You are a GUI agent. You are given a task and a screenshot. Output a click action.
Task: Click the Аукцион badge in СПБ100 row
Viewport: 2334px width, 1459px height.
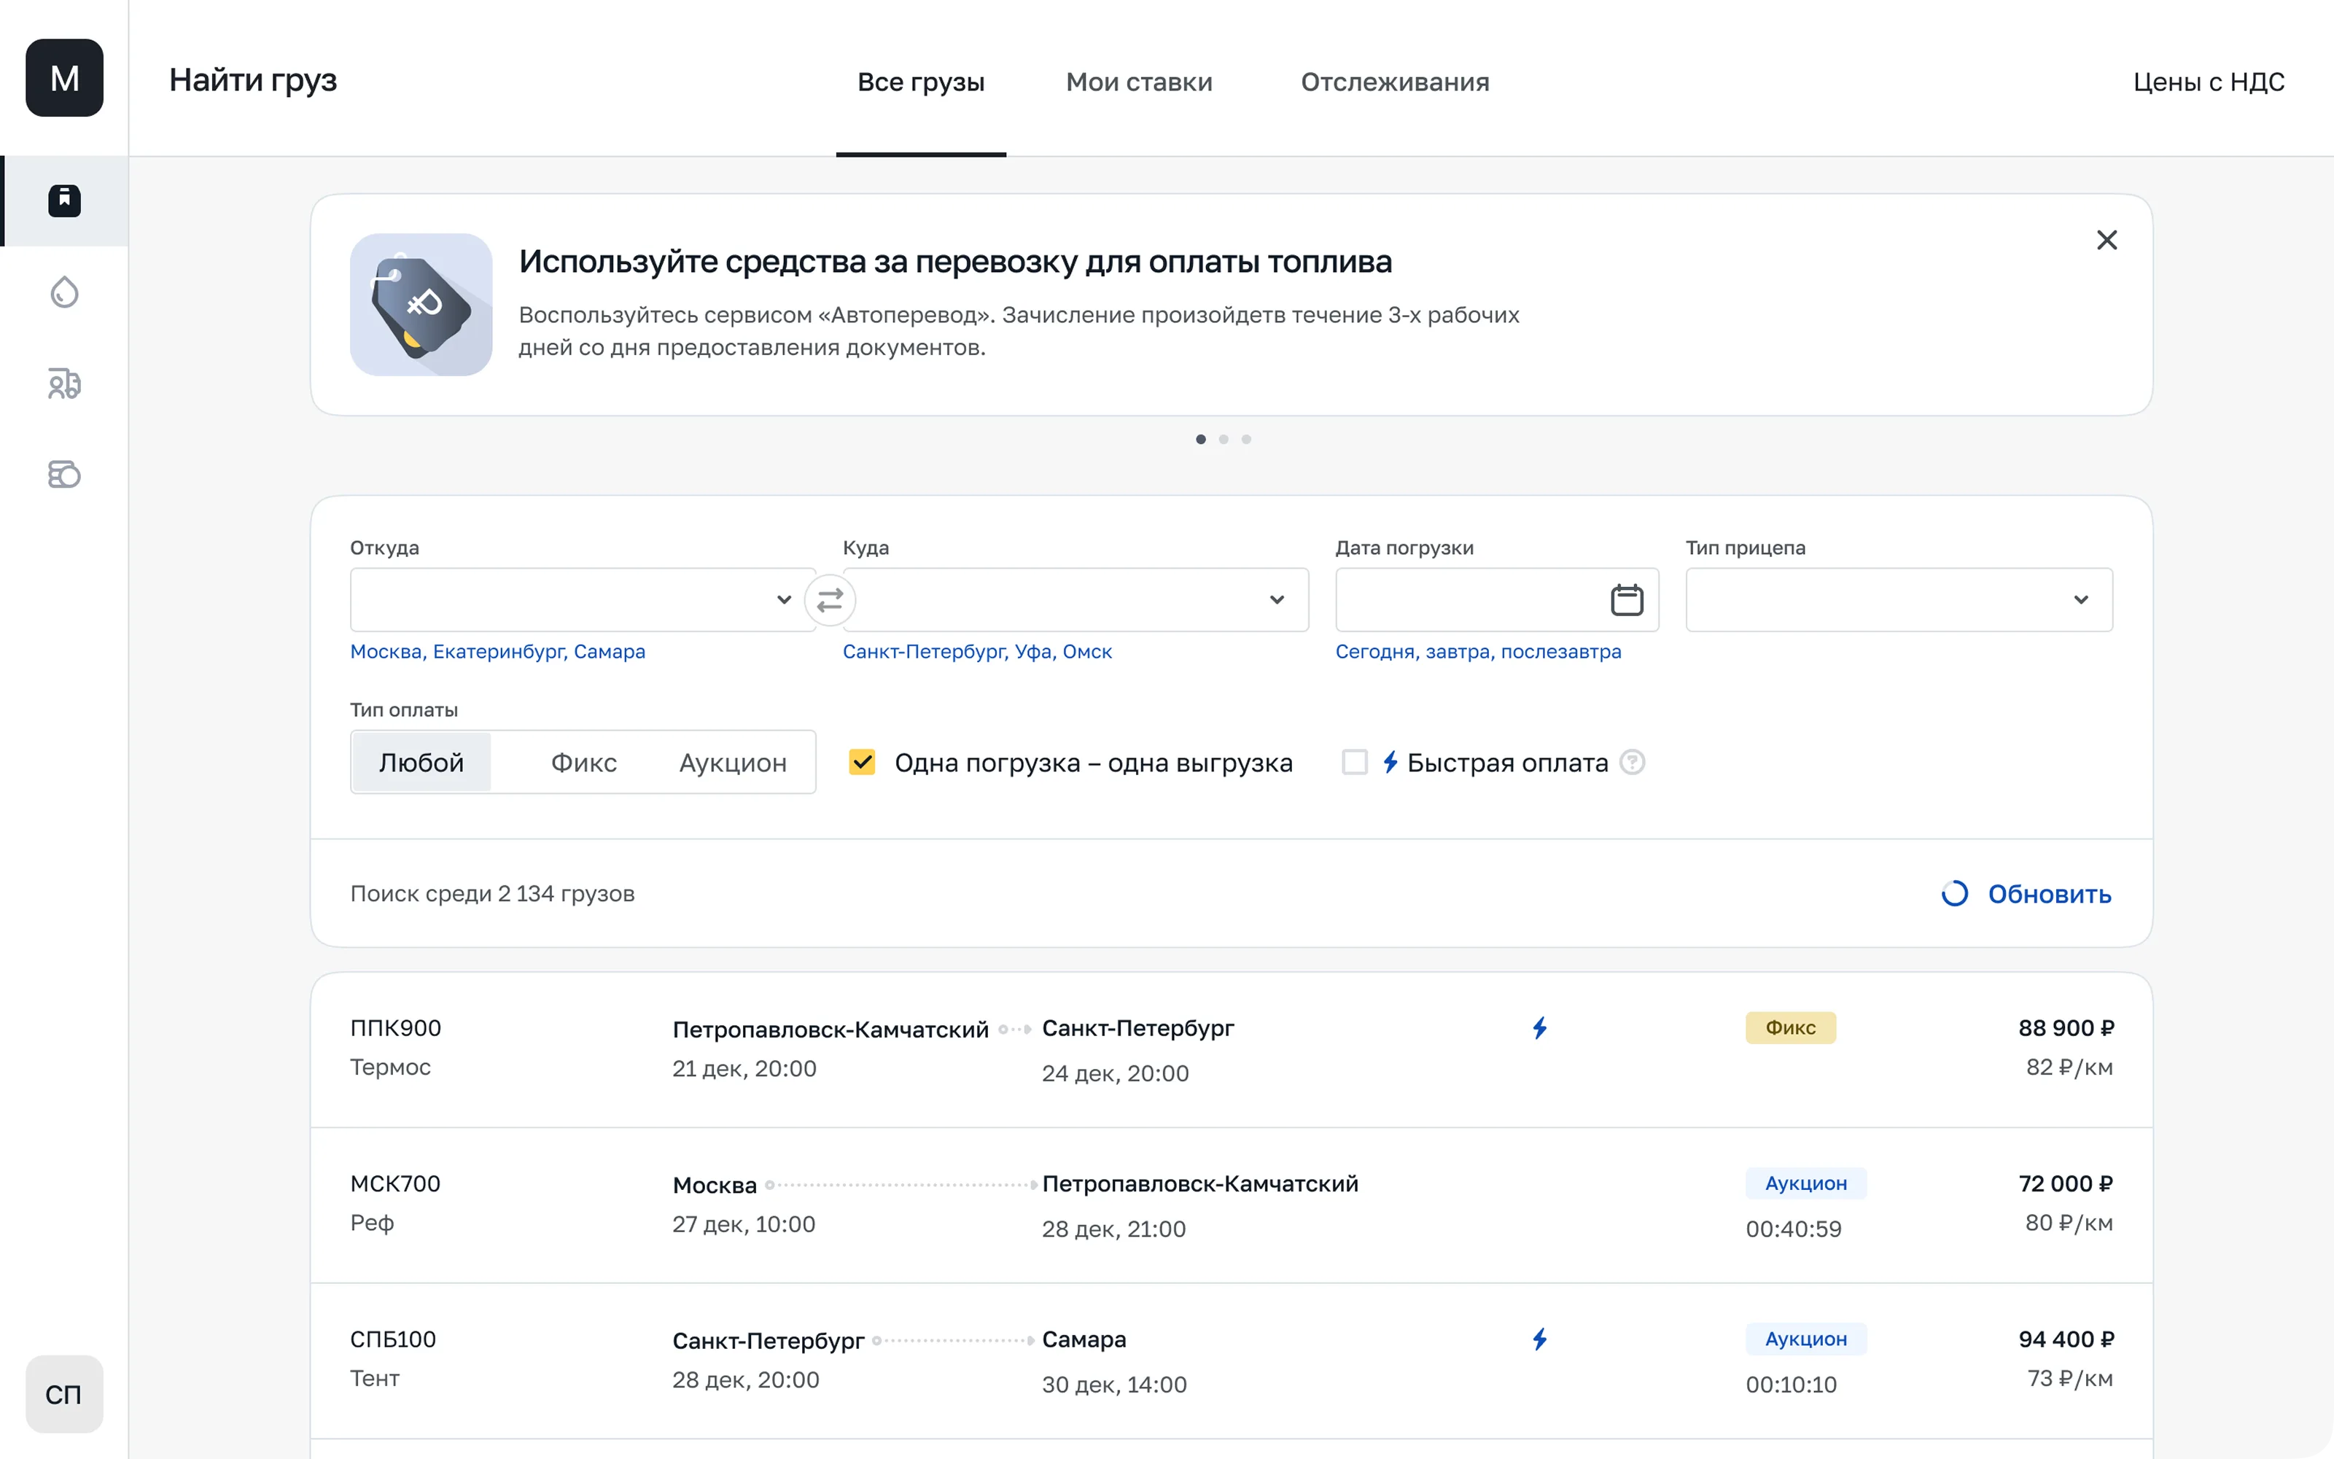click(x=1805, y=1339)
